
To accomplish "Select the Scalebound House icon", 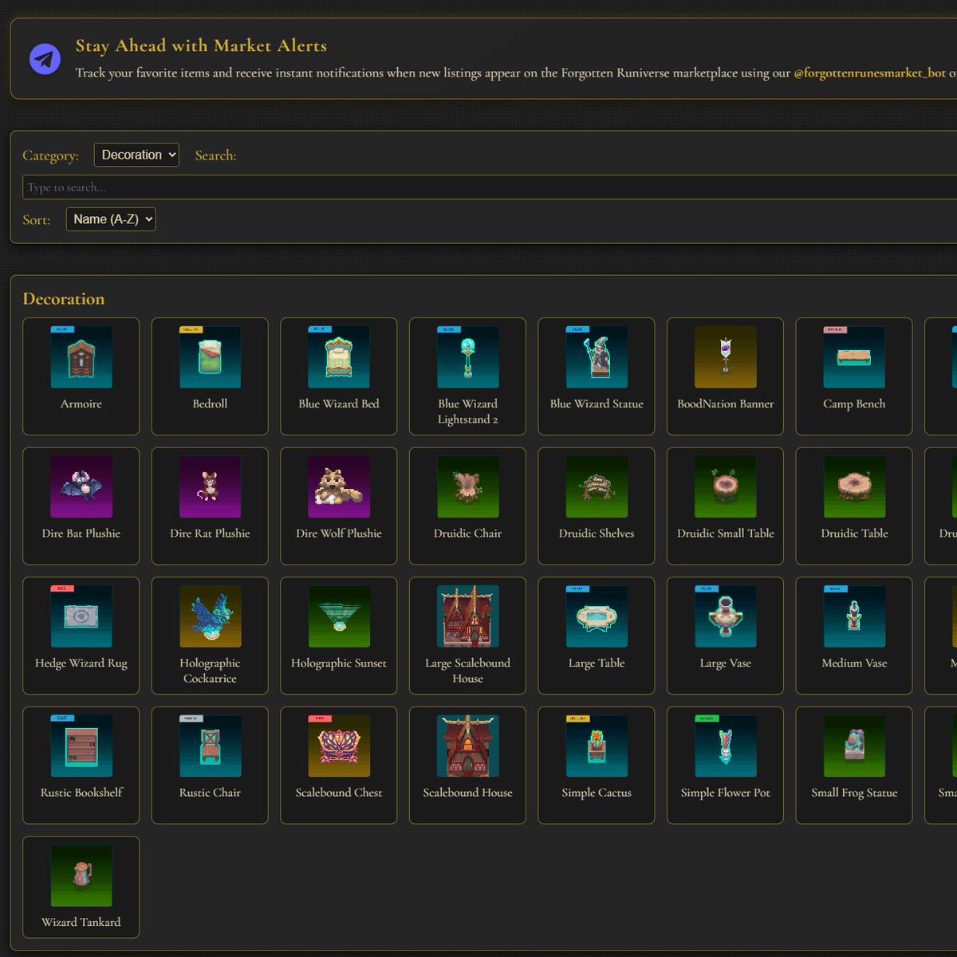I will pyautogui.click(x=467, y=746).
